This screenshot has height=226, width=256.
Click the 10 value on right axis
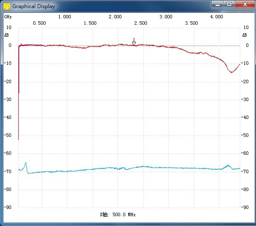246,27
